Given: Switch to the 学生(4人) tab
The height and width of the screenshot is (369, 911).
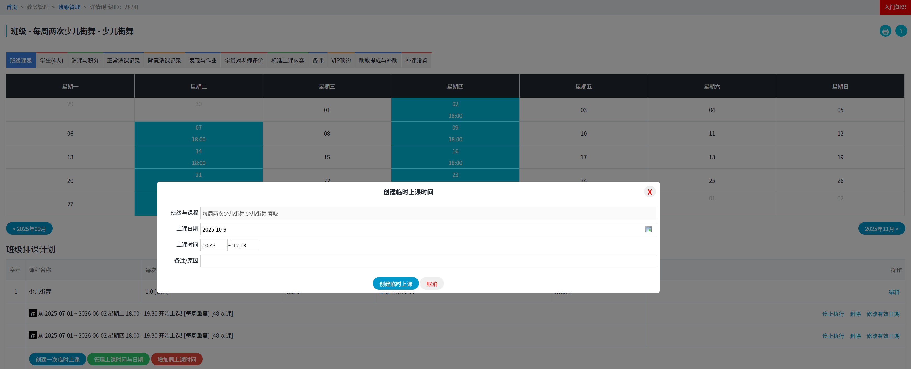Looking at the screenshot, I should coord(52,60).
